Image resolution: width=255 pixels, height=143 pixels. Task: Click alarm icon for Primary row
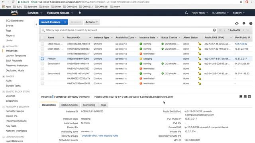coord(200,59)
